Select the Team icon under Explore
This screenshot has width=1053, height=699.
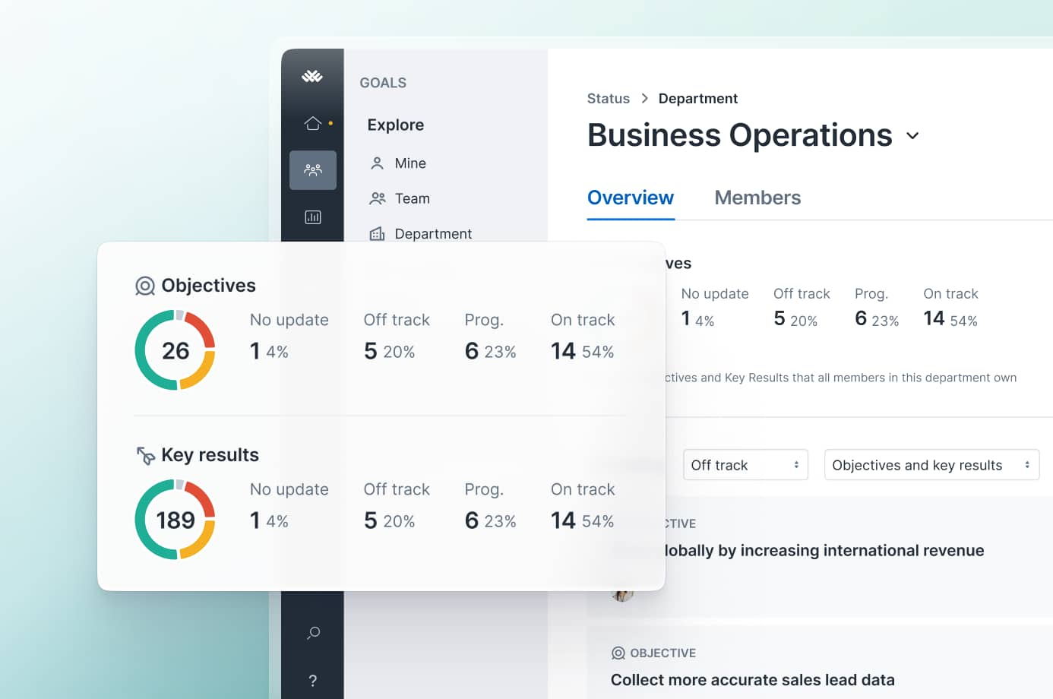(x=377, y=198)
